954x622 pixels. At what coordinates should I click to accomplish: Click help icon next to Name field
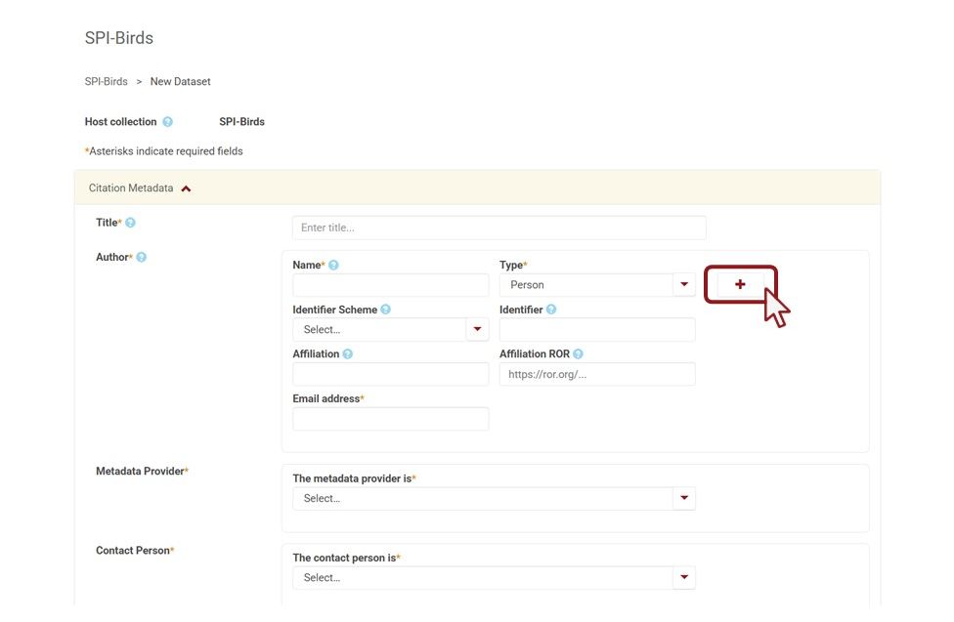[333, 266]
